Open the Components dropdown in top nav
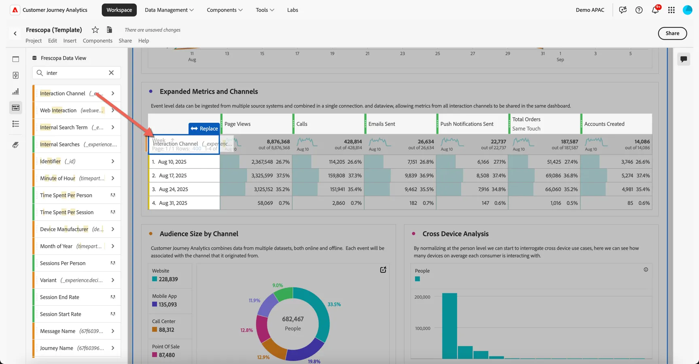The width and height of the screenshot is (699, 364). click(225, 10)
